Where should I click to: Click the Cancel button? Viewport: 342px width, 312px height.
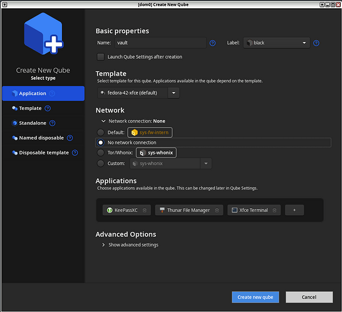point(309,297)
